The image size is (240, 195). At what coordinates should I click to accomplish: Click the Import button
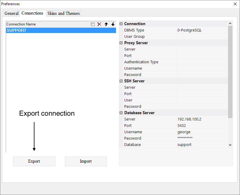pyautogui.click(x=86, y=161)
